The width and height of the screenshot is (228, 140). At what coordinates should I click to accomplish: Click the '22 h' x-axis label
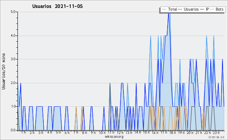(207, 132)
